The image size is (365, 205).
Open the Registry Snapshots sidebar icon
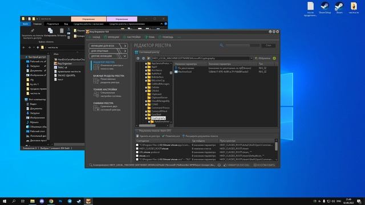(96, 108)
